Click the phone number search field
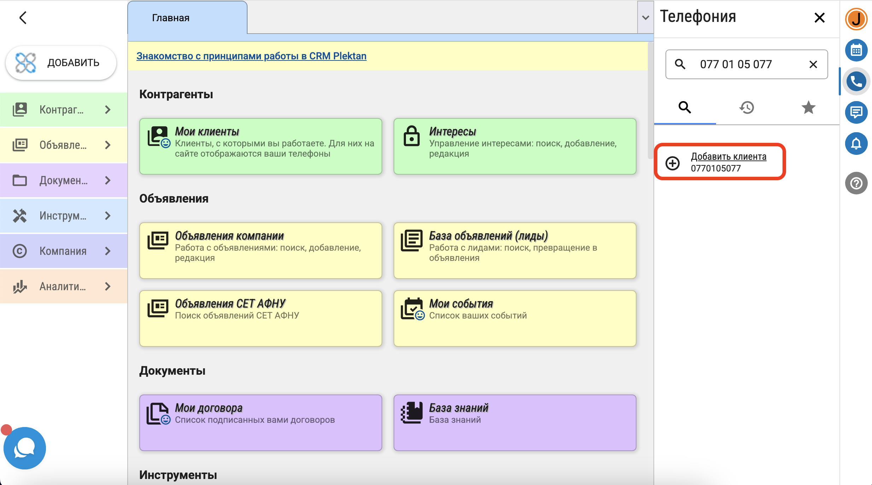This screenshot has height=485, width=872. click(746, 64)
